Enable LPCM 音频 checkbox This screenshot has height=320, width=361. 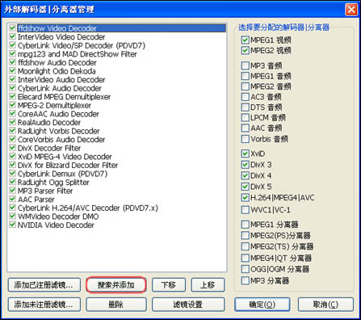(x=245, y=118)
